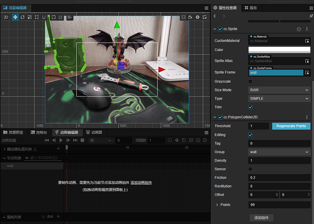Enable or disable cc.Sprite component checkbox
Screen dimensions: 314x224
[220, 29]
